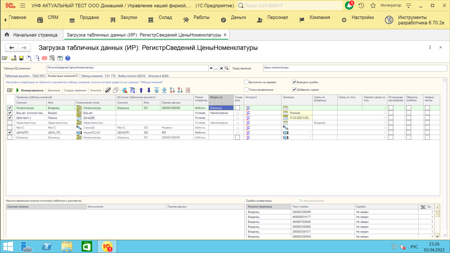Screen dimensions: 450x253
Task: Open the 'Продажи' menu section
Action: (x=89, y=18)
